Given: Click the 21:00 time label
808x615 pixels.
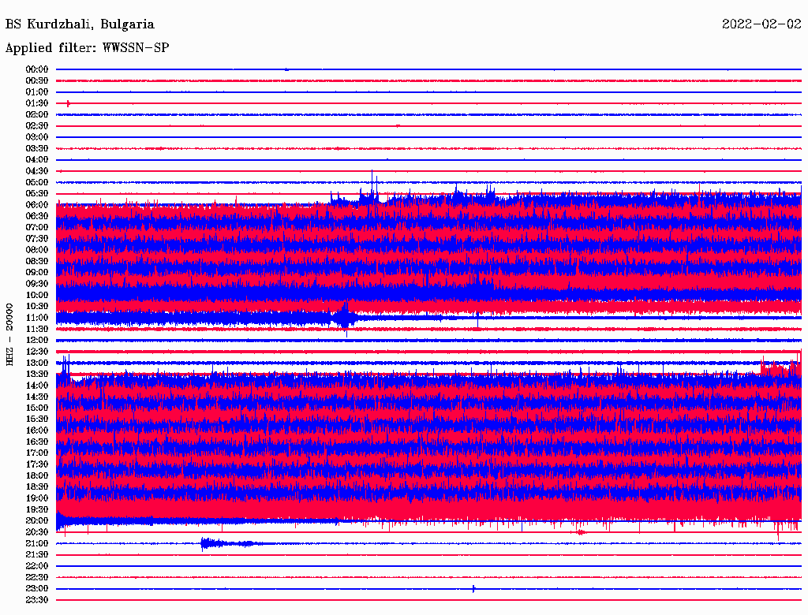Looking at the screenshot, I should click(37, 543).
